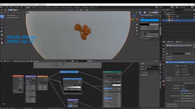Click the viewport gizmo red X axis
Screen dimensions: 195x109
(137, 19)
